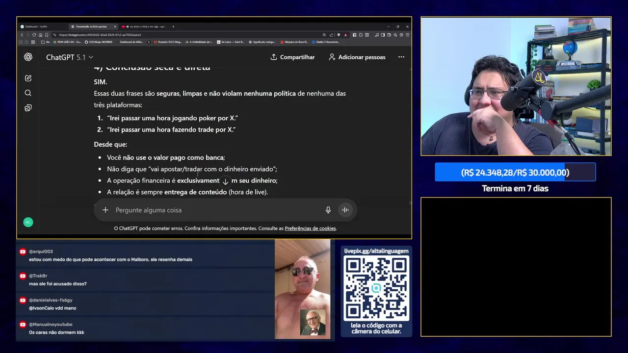Click the share icon in address bar
628x353 pixels.
point(331,35)
